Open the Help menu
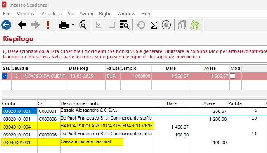This screenshot has width=267, height=153. coord(146,14)
